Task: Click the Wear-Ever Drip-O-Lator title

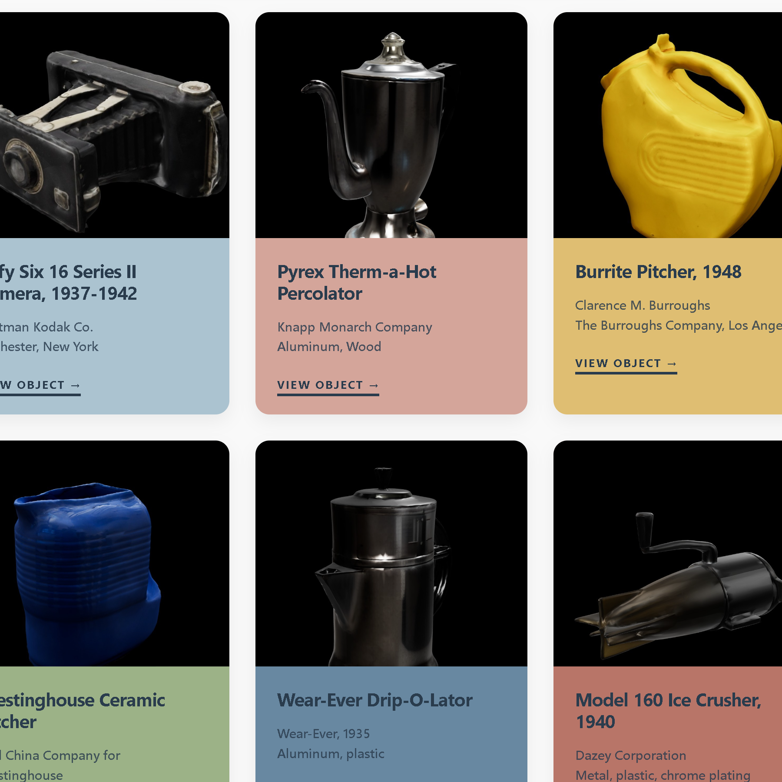Action: [x=375, y=700]
